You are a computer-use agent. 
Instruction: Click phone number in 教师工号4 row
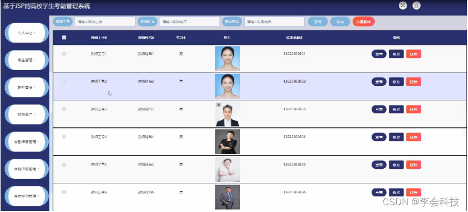294,137
